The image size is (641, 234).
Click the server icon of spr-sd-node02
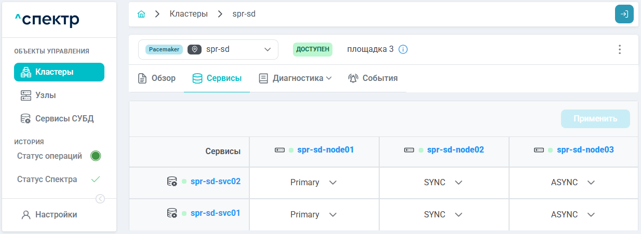click(409, 150)
